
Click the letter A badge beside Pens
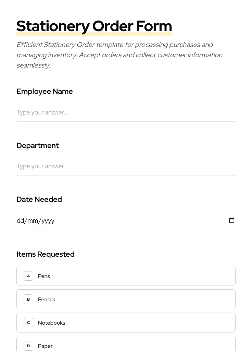[x=28, y=276]
